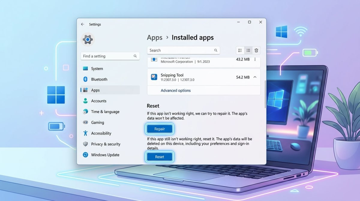Go back with the Settings back arrow
This screenshot has height=201, width=360.
[x=82, y=24]
